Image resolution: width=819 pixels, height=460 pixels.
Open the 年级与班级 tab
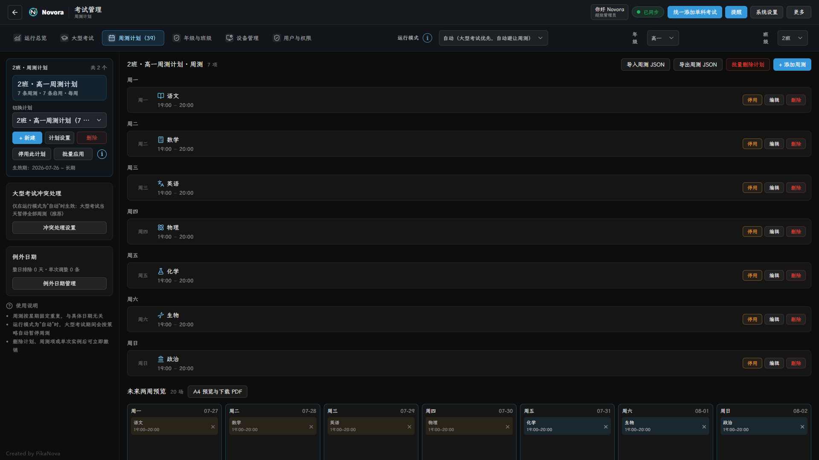pos(192,38)
